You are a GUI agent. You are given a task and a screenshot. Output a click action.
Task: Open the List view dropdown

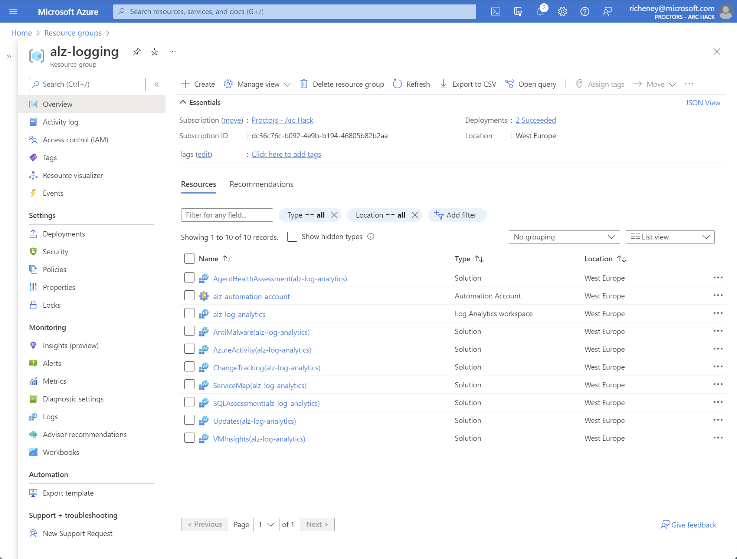(x=669, y=236)
